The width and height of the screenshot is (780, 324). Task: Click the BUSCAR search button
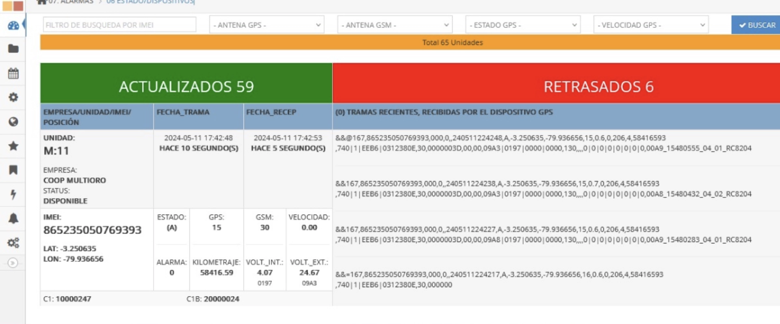coord(756,25)
